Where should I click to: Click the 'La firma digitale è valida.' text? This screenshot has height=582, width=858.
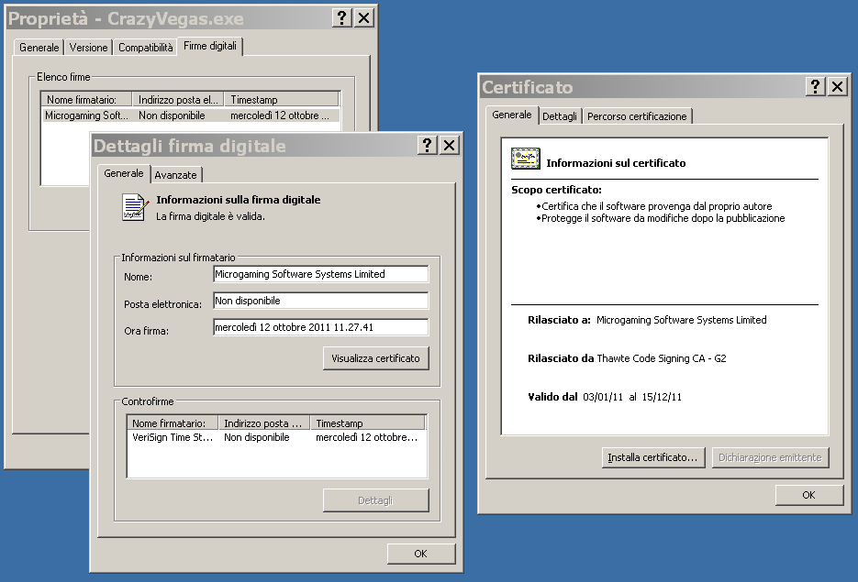coord(211,216)
